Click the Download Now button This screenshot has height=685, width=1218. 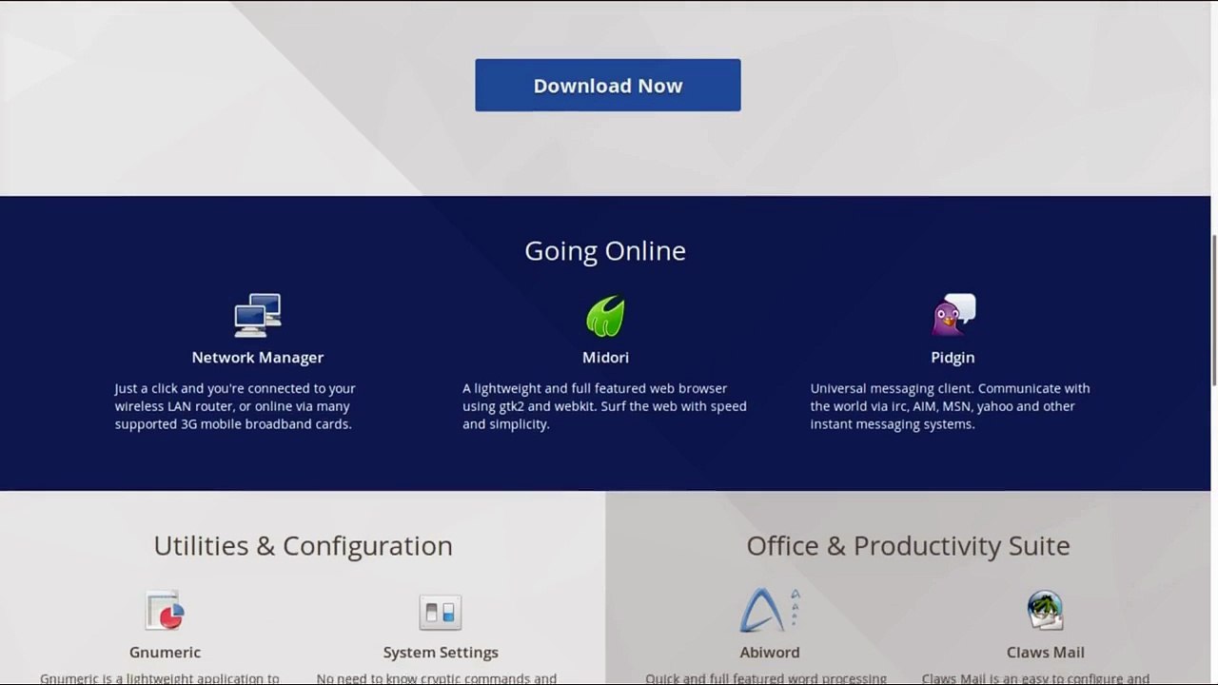608,86
